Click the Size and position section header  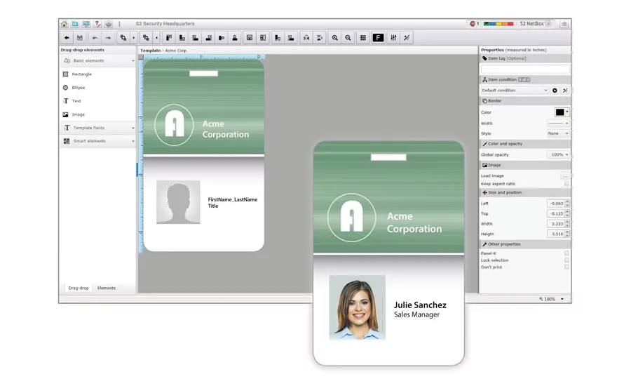point(524,192)
